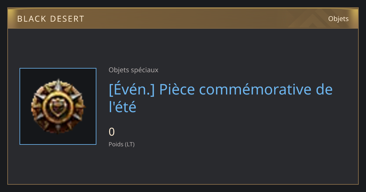Click the word l'été in the title
The height and width of the screenshot is (192, 366).
pyautogui.click(x=122, y=107)
